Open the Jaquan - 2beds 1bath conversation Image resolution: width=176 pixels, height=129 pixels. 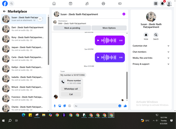click(x=24, y=49)
